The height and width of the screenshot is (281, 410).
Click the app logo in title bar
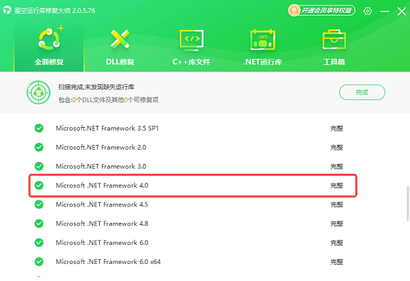tap(8, 10)
